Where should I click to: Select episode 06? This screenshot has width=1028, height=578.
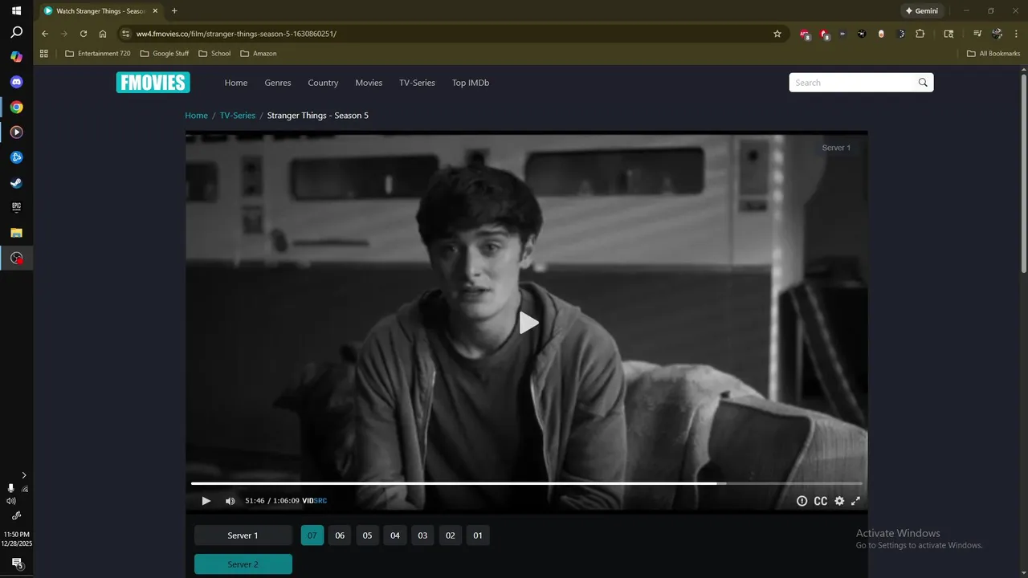coord(340,535)
